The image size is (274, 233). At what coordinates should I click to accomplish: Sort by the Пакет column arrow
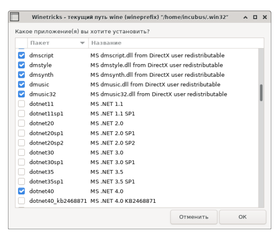pyautogui.click(x=82, y=43)
